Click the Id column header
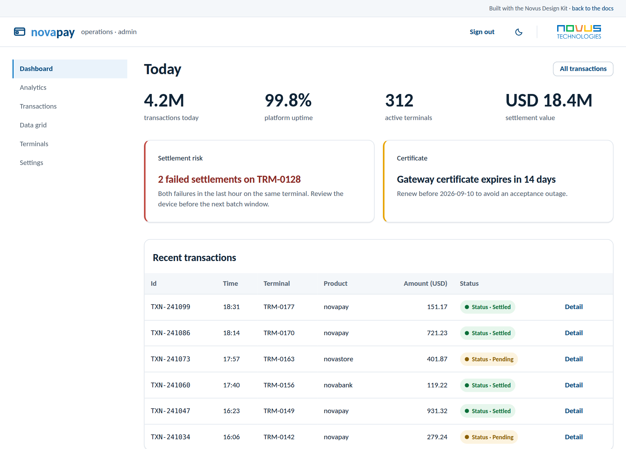The image size is (626, 449). [153, 284]
